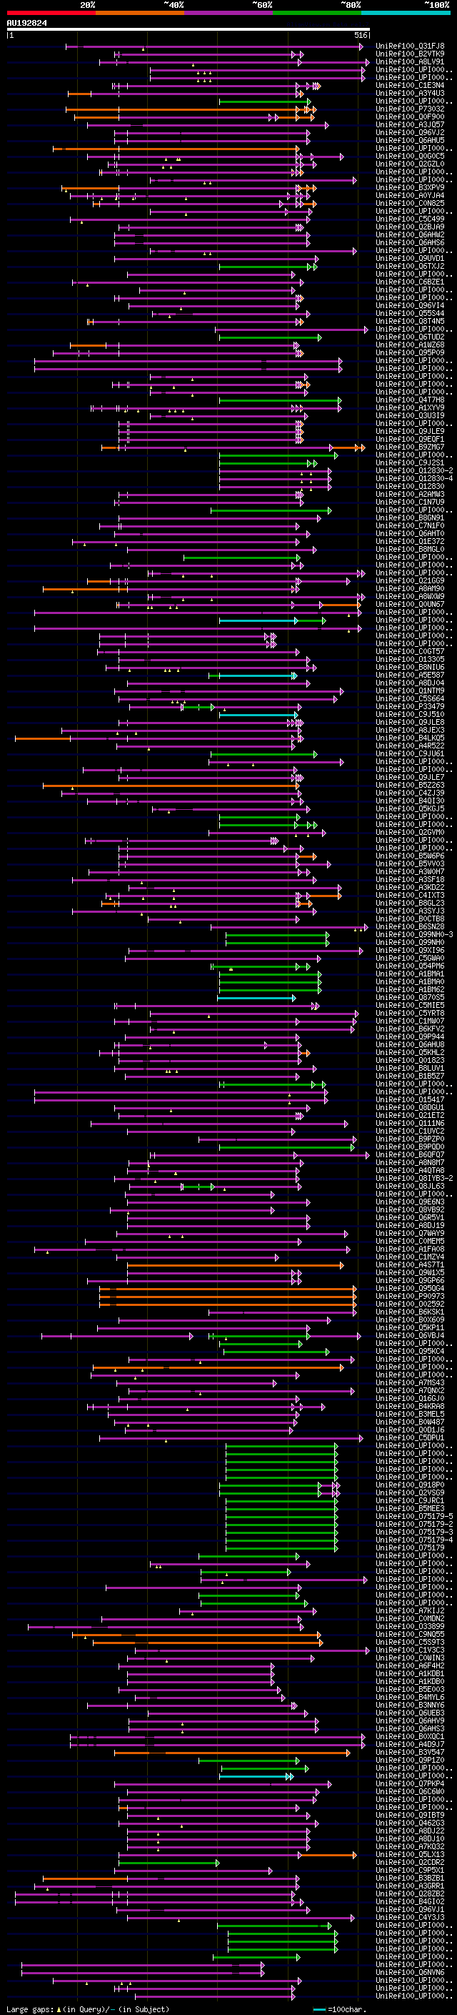
Task: Click the orange ~40% identity legend color
Action: (140, 13)
